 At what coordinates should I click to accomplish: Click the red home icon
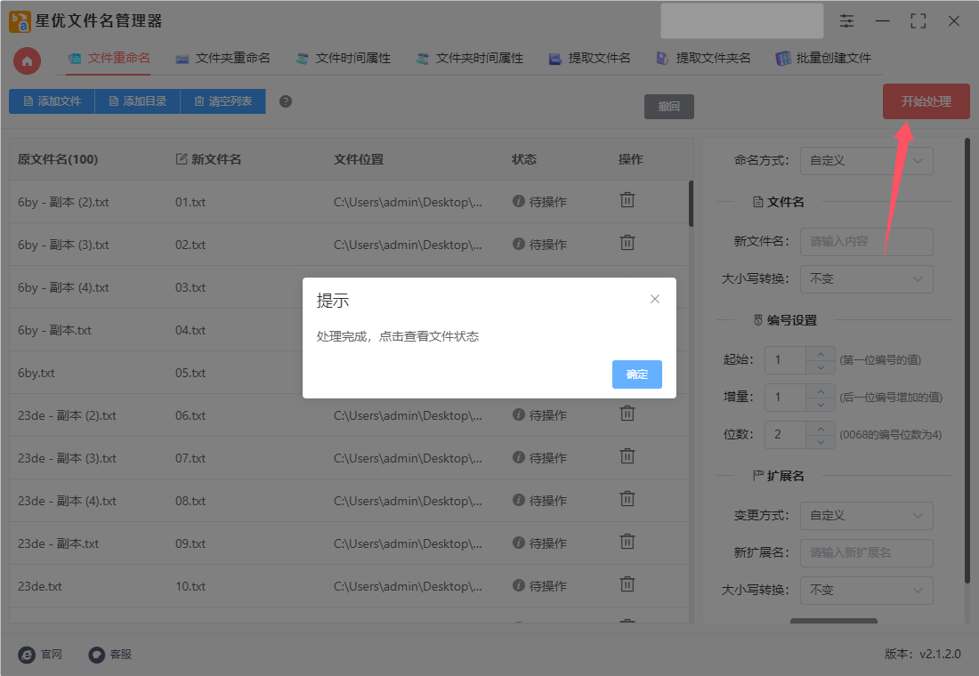(27, 61)
